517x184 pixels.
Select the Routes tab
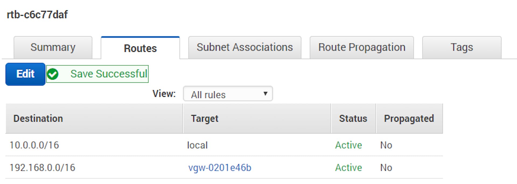[140, 48]
